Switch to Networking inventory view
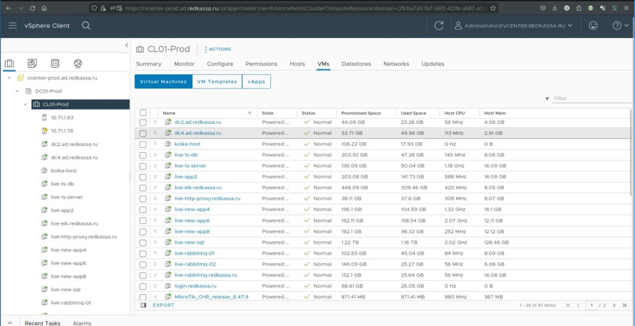The image size is (635, 326). click(78, 64)
